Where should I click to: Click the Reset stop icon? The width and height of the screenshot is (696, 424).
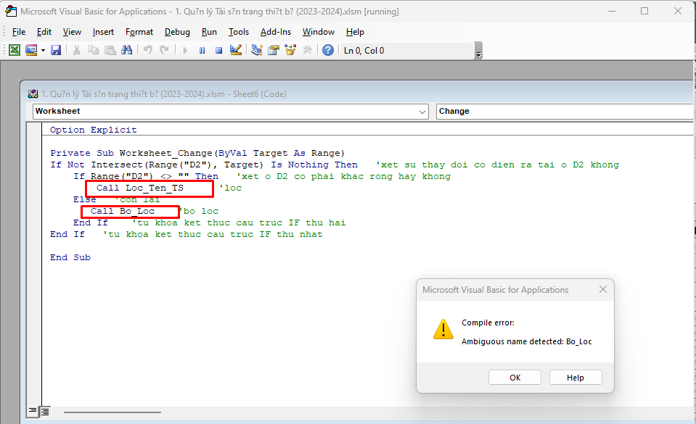point(218,50)
